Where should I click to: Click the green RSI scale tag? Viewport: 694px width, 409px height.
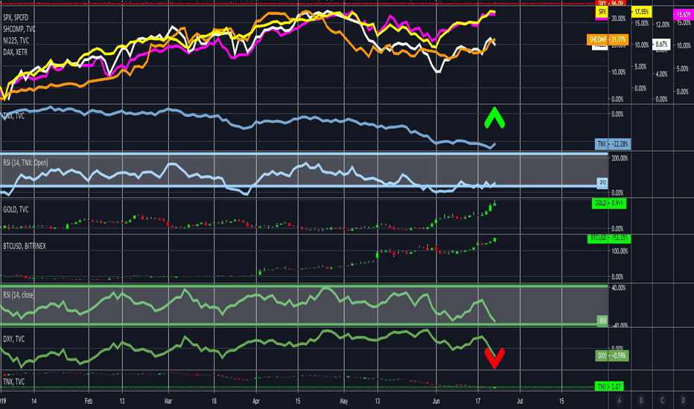602,321
